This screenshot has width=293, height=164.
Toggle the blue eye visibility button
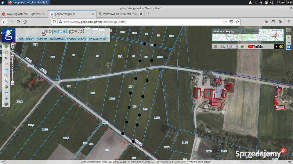click(x=289, y=47)
